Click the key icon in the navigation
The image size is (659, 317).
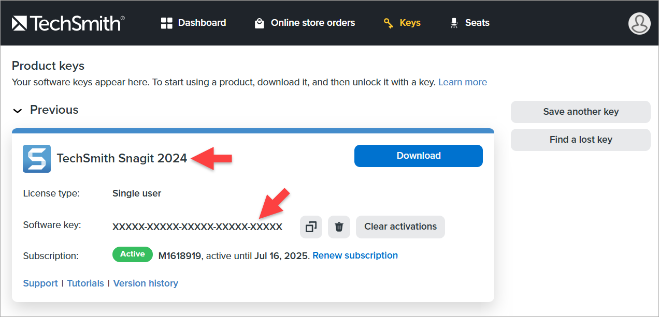point(389,23)
